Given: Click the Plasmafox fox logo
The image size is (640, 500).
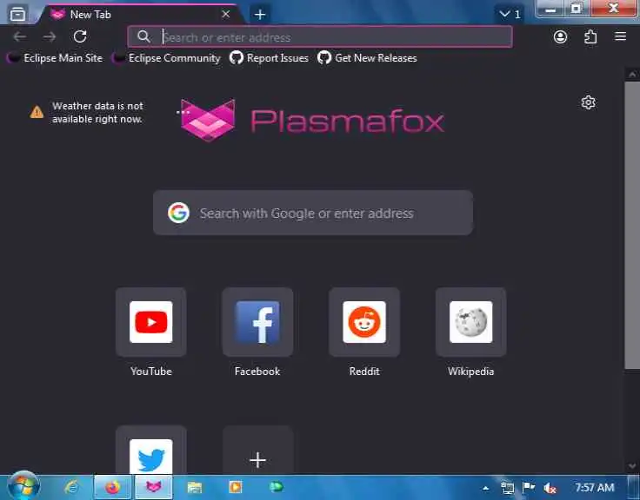Looking at the screenshot, I should click(x=208, y=120).
